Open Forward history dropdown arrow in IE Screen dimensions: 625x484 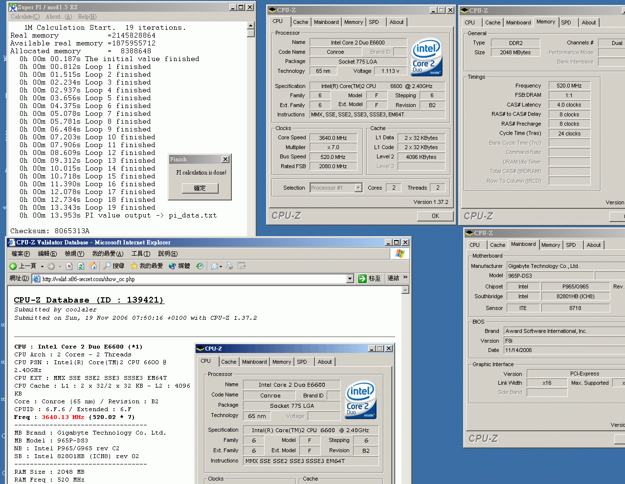click(x=60, y=266)
